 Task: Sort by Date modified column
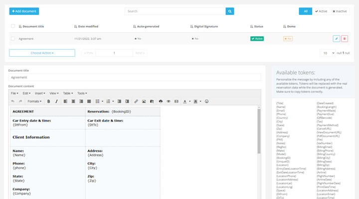[86, 26]
